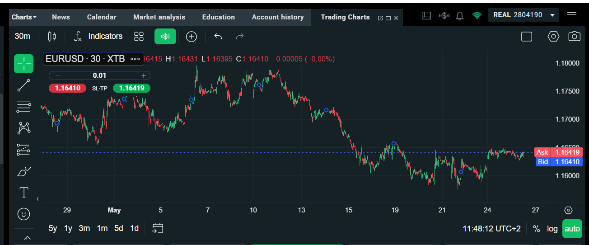Select the horizontal lines Fibonacci tool
The width and height of the screenshot is (589, 245).
[23, 107]
